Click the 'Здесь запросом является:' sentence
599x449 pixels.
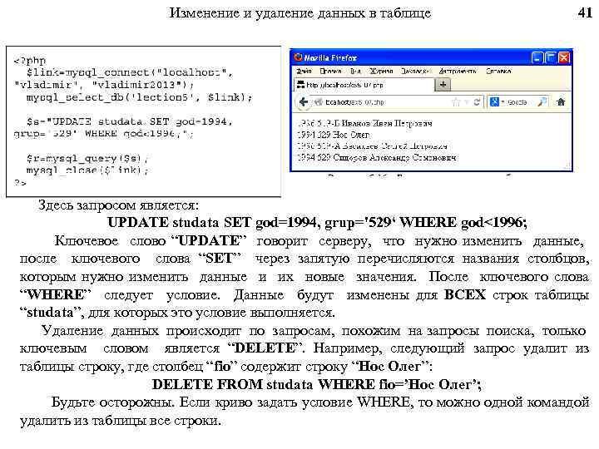[118, 205]
